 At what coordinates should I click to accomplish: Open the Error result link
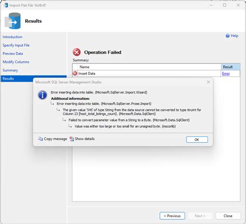click(x=226, y=74)
